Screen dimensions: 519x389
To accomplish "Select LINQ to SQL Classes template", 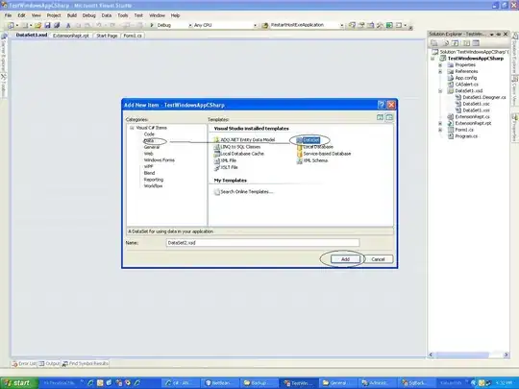I will tap(237, 147).
